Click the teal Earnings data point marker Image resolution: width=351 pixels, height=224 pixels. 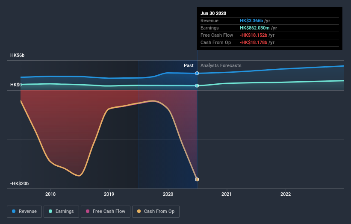coord(197,85)
